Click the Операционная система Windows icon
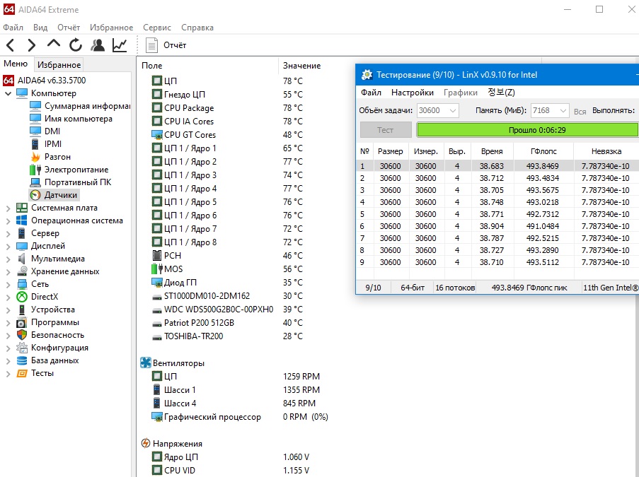 click(22, 220)
